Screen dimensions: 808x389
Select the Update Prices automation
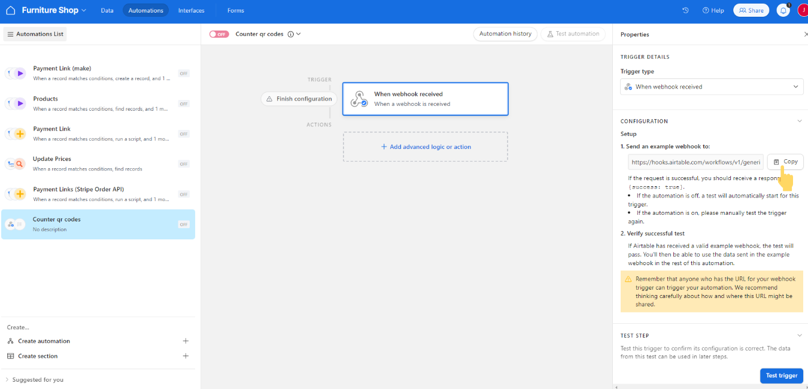98,164
